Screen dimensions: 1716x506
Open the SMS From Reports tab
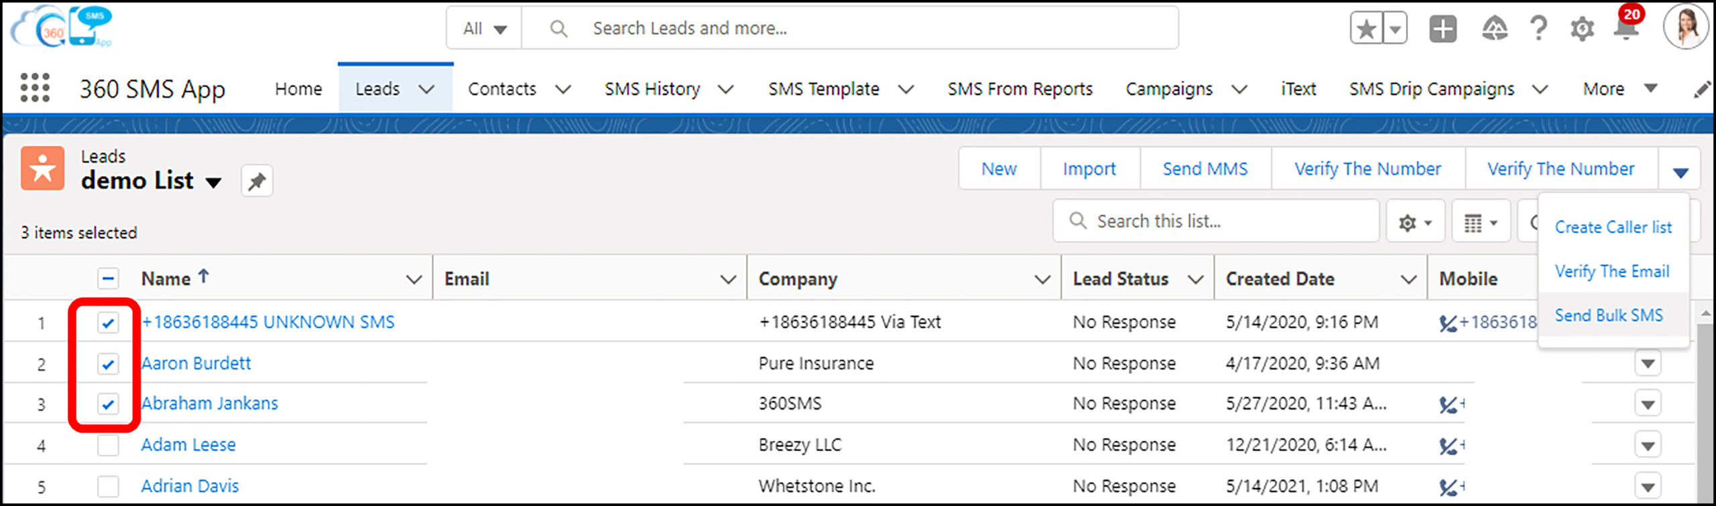(x=1020, y=89)
